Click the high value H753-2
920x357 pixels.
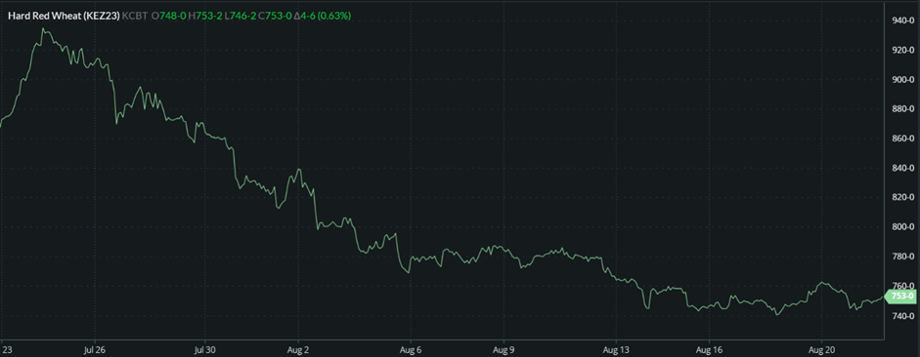coord(205,17)
